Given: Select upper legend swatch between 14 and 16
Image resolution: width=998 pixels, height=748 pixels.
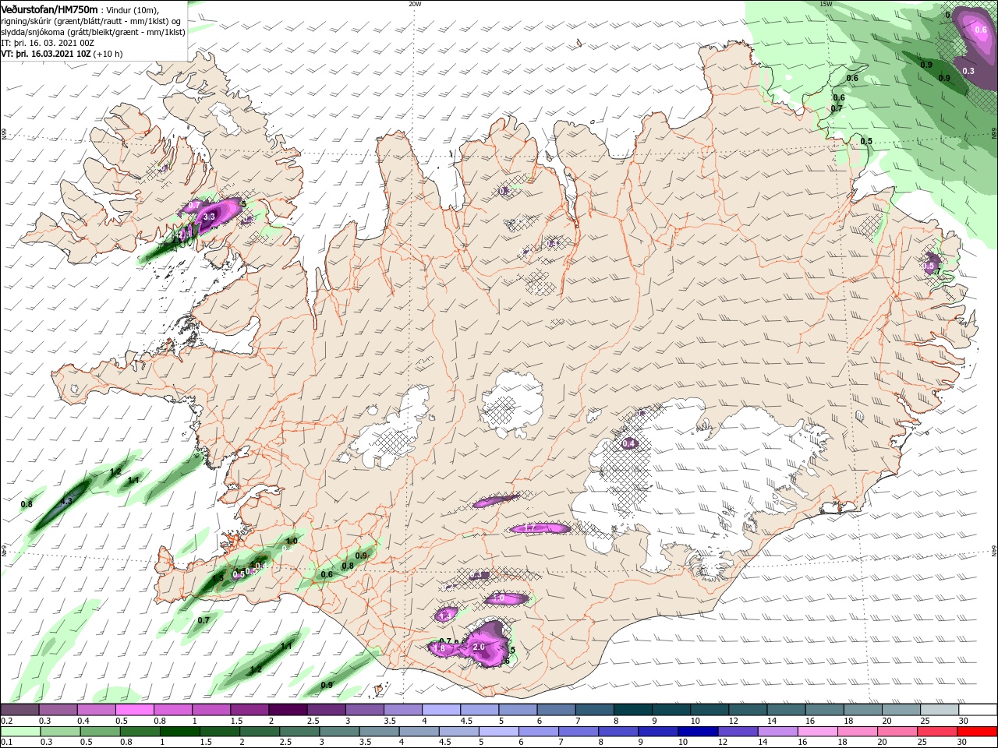Looking at the screenshot, I should point(787,710).
